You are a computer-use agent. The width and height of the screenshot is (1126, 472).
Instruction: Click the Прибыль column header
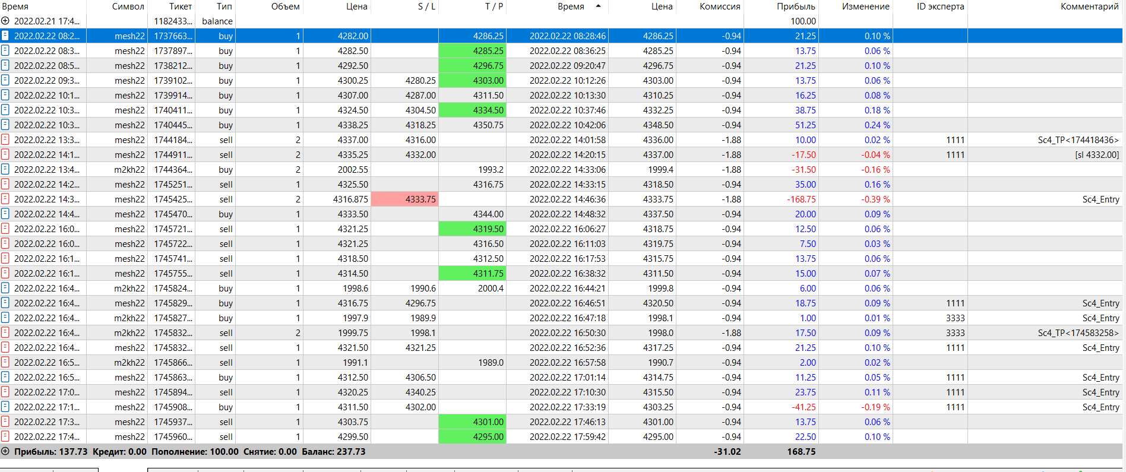click(796, 6)
